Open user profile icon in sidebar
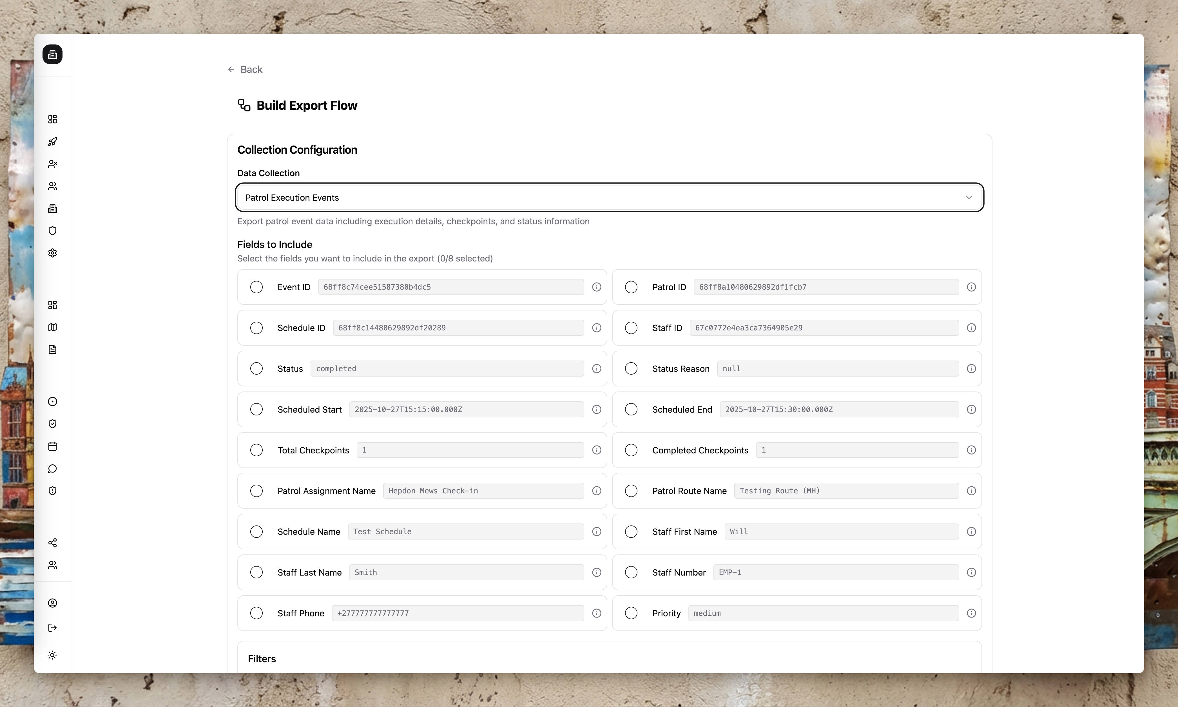 (x=52, y=603)
